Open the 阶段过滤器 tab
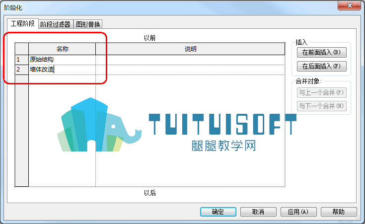This screenshot has height=224, width=365. pos(56,24)
